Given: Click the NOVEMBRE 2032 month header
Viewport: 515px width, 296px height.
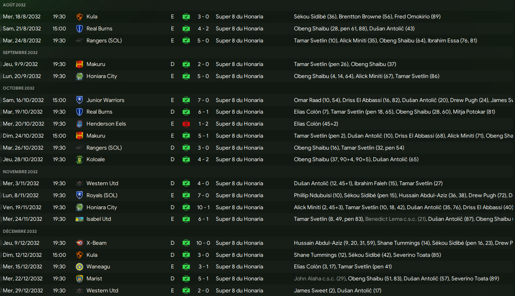Looking at the screenshot, I should pos(20,172).
